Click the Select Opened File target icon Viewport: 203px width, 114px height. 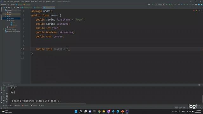tap(9, 8)
